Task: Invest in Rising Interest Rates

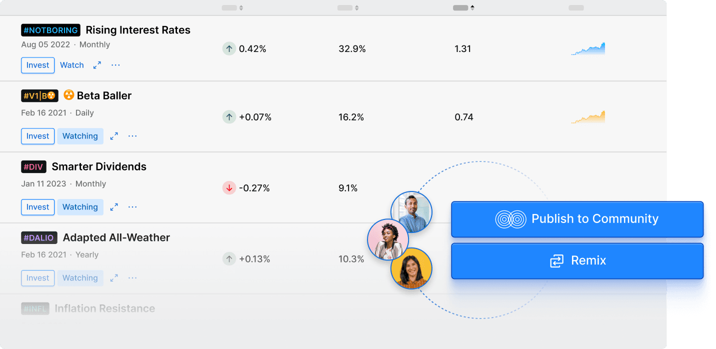Action: [x=37, y=65]
